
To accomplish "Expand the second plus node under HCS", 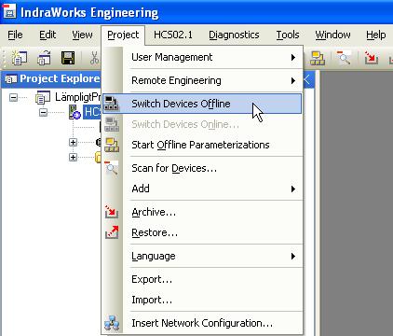I will (73, 157).
